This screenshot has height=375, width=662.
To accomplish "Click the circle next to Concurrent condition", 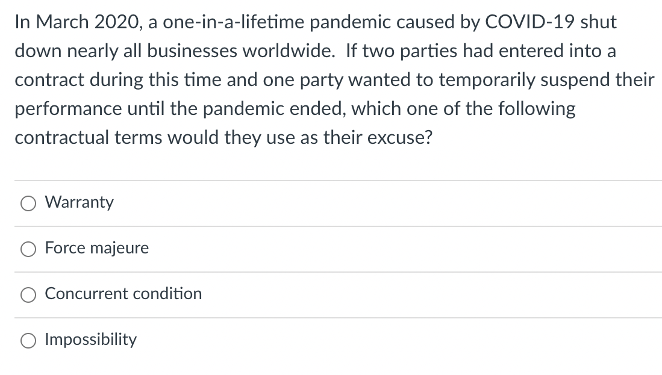I will 28,295.
